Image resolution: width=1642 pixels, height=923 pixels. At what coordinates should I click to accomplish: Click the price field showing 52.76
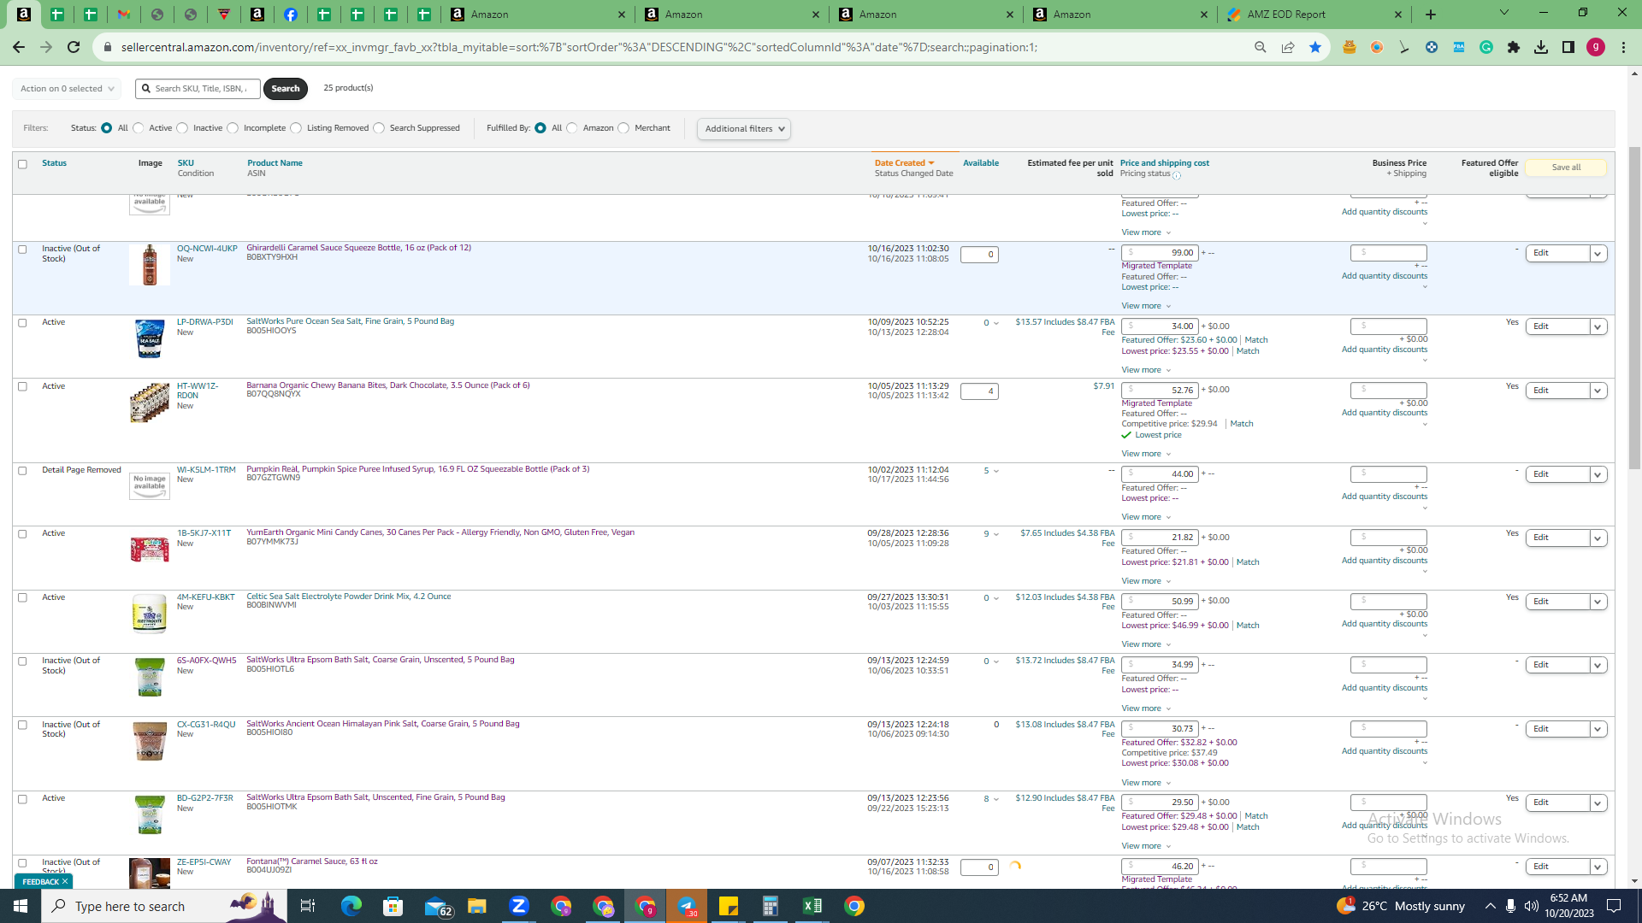(1160, 391)
